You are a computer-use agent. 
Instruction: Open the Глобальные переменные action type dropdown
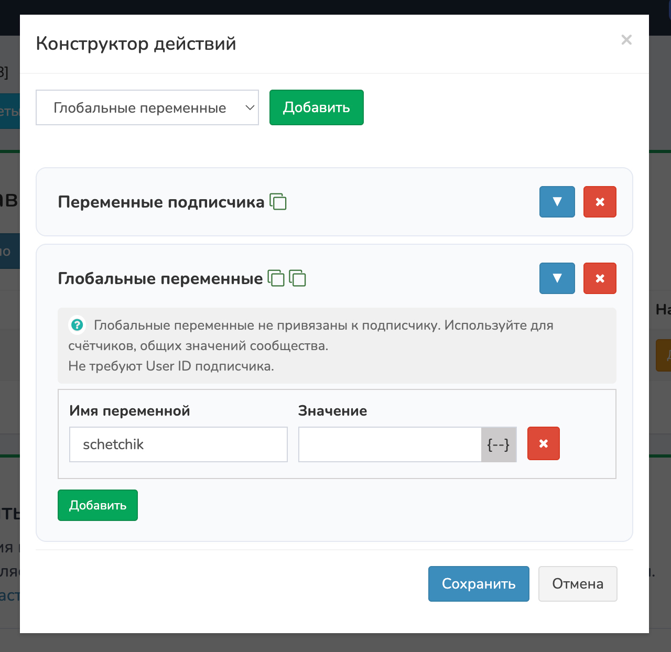(x=147, y=107)
